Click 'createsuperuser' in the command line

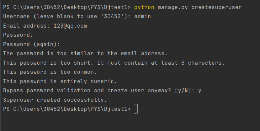pos(217,7)
